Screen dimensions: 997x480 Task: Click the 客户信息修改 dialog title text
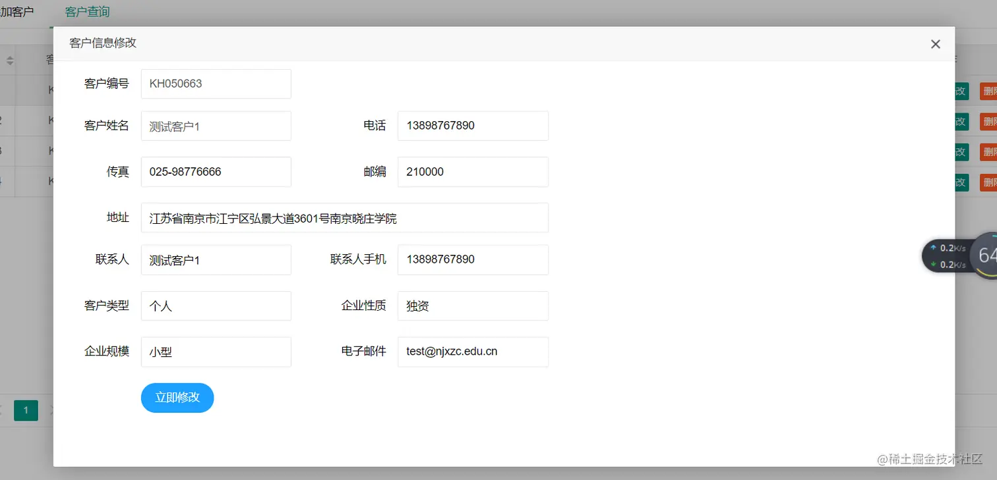[103, 43]
